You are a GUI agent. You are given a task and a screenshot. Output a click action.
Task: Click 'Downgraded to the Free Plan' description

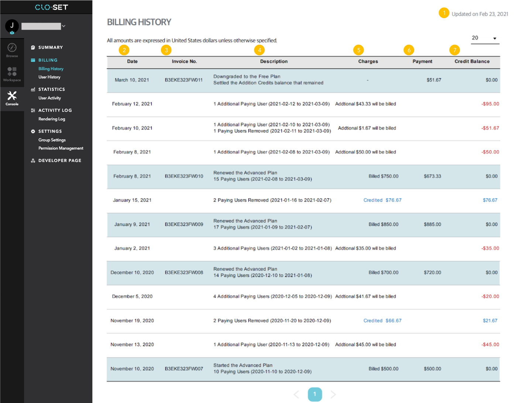[x=247, y=77]
